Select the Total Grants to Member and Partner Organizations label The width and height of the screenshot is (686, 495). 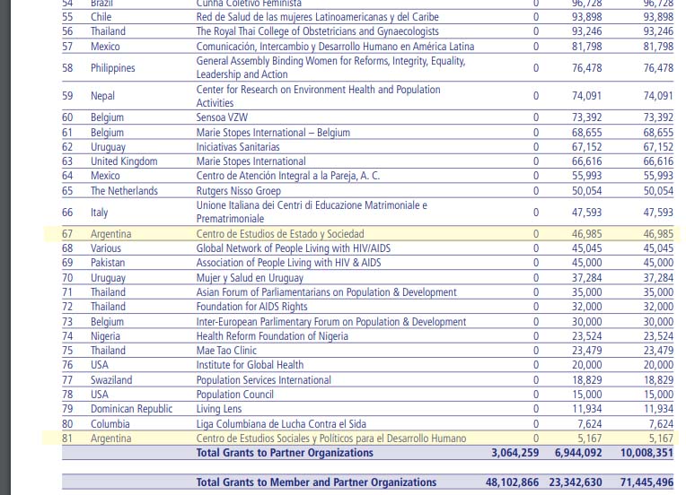(316, 482)
